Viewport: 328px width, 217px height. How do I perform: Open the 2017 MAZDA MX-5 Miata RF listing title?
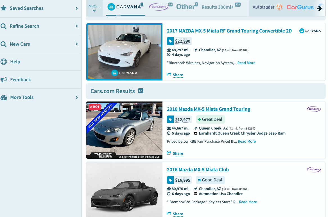pos(229,31)
